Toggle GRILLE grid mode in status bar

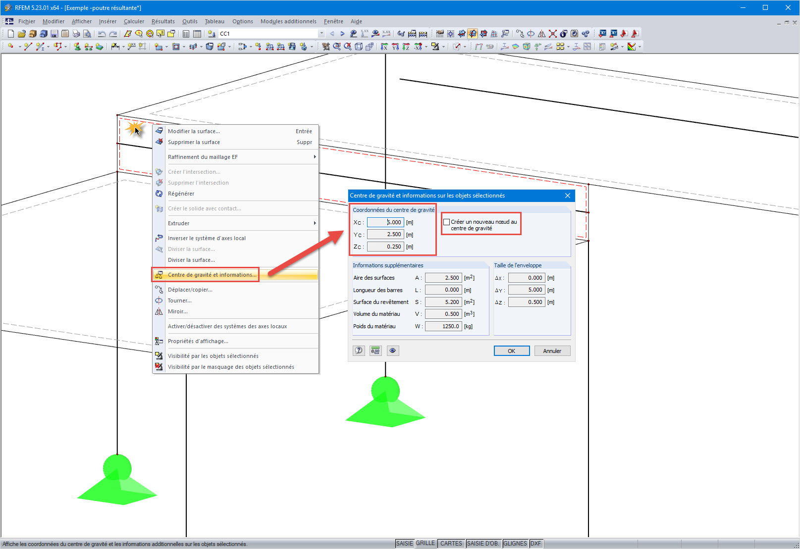click(x=425, y=544)
